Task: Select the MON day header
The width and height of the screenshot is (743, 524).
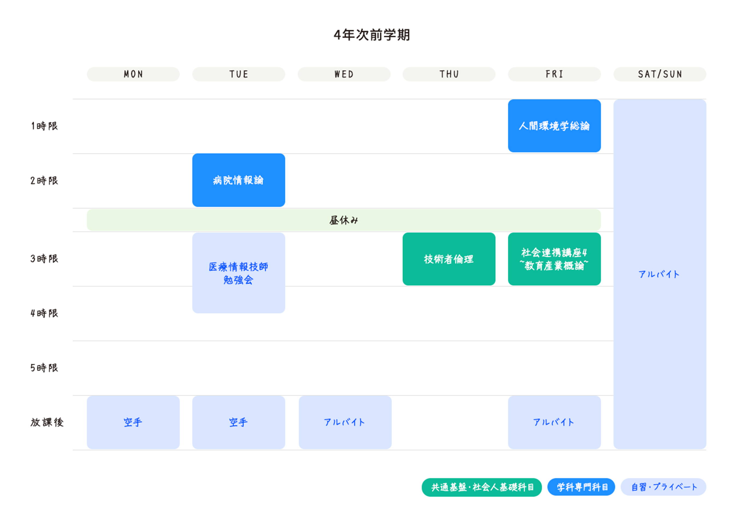Action: [133, 74]
